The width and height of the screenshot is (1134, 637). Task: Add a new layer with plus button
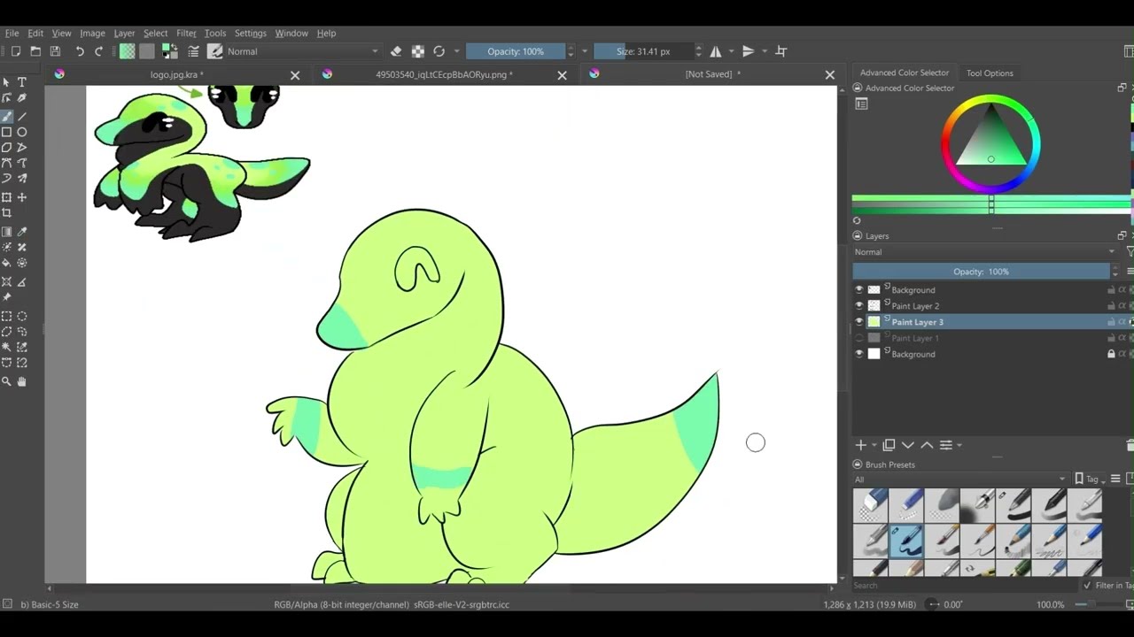pyautogui.click(x=860, y=445)
